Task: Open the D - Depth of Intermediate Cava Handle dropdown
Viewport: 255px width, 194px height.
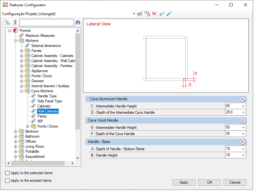Action: 243,112
